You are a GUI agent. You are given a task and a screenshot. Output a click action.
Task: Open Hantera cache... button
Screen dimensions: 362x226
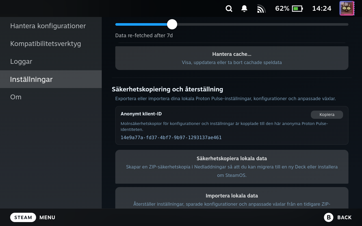232,58
